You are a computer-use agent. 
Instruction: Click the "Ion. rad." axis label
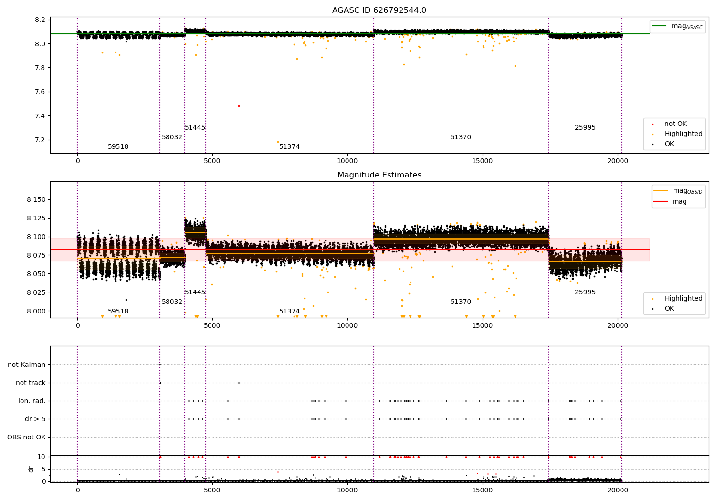32,401
